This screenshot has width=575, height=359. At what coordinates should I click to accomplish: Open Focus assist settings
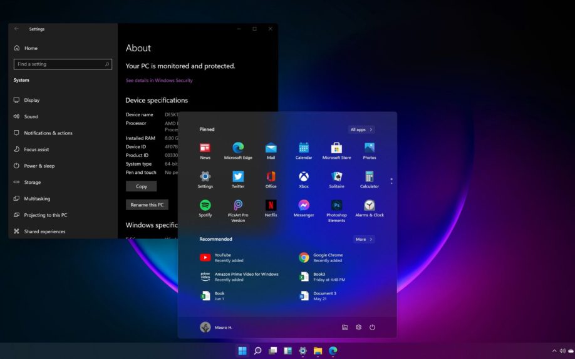click(31, 149)
